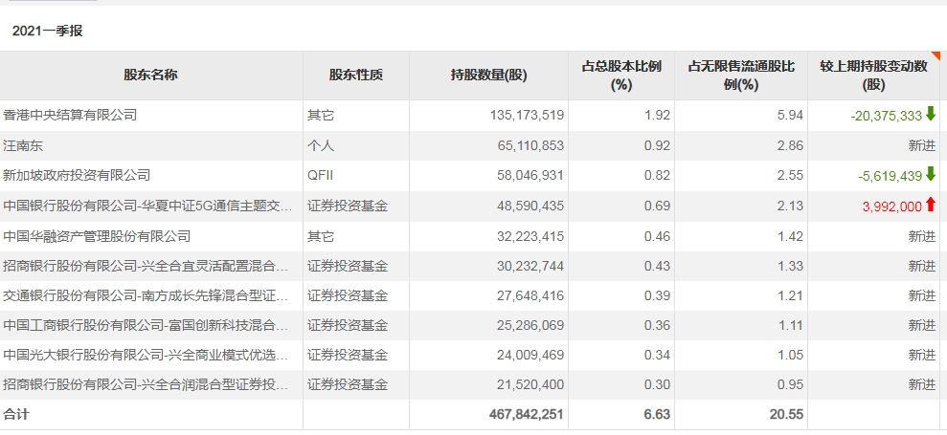The image size is (947, 435).
Task: Click the 持股数量(股) column header
Action: [488, 76]
